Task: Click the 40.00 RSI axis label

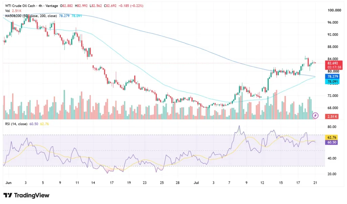Action: [x=332, y=158]
